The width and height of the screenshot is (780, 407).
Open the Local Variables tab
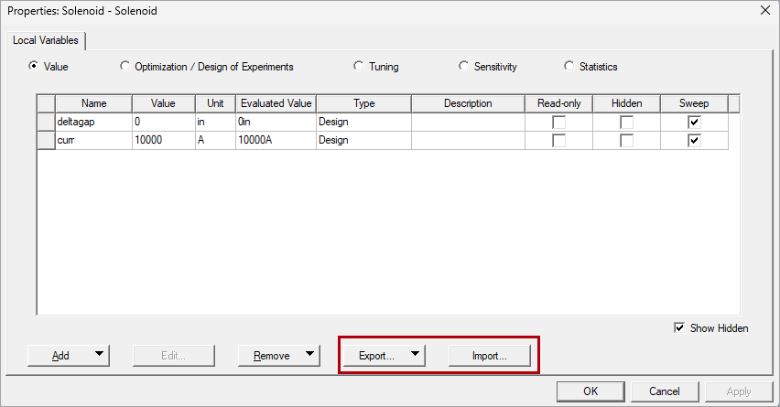pyautogui.click(x=45, y=40)
